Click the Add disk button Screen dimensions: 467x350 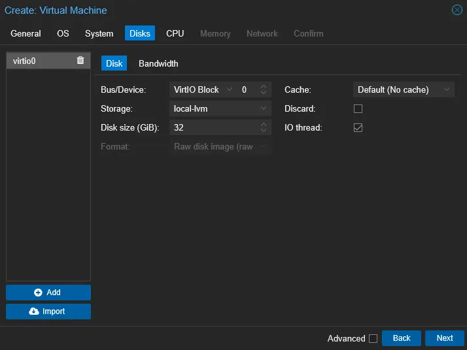tap(48, 293)
